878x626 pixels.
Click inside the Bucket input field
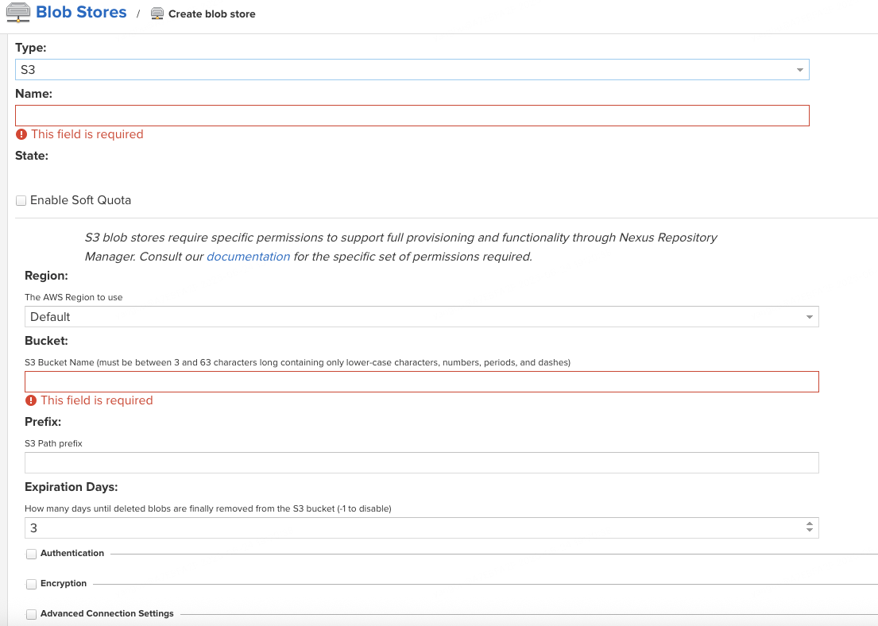coord(421,381)
